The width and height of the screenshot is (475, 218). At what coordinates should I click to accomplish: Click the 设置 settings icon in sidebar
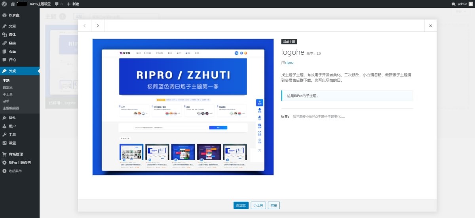click(4, 143)
